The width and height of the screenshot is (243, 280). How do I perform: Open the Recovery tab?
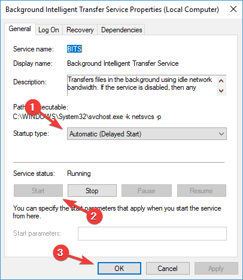point(80,30)
